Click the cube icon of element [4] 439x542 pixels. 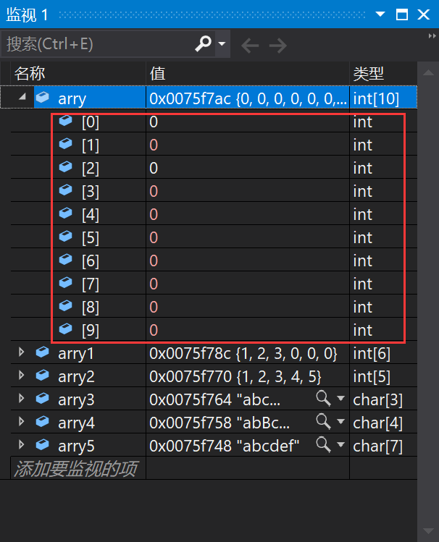click(65, 213)
